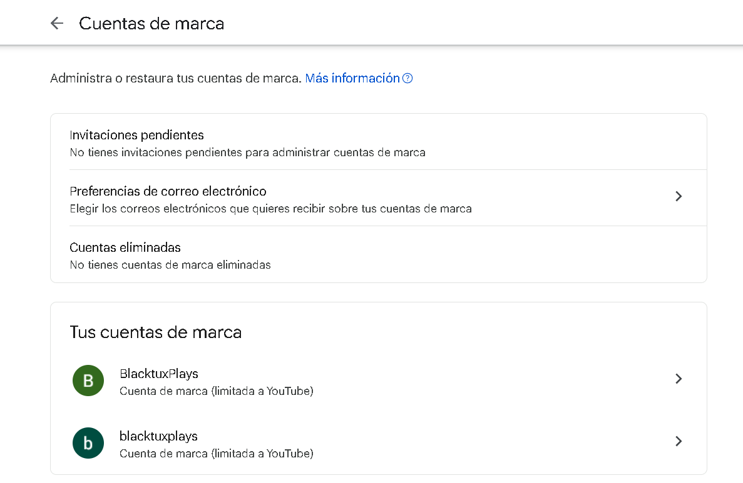This screenshot has height=483, width=743.
Task: Select the Cuentas eliminadas heading
Action: tap(125, 247)
